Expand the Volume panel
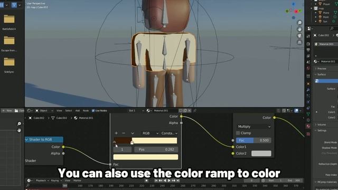This screenshot has width=338, height=190. [321, 125]
